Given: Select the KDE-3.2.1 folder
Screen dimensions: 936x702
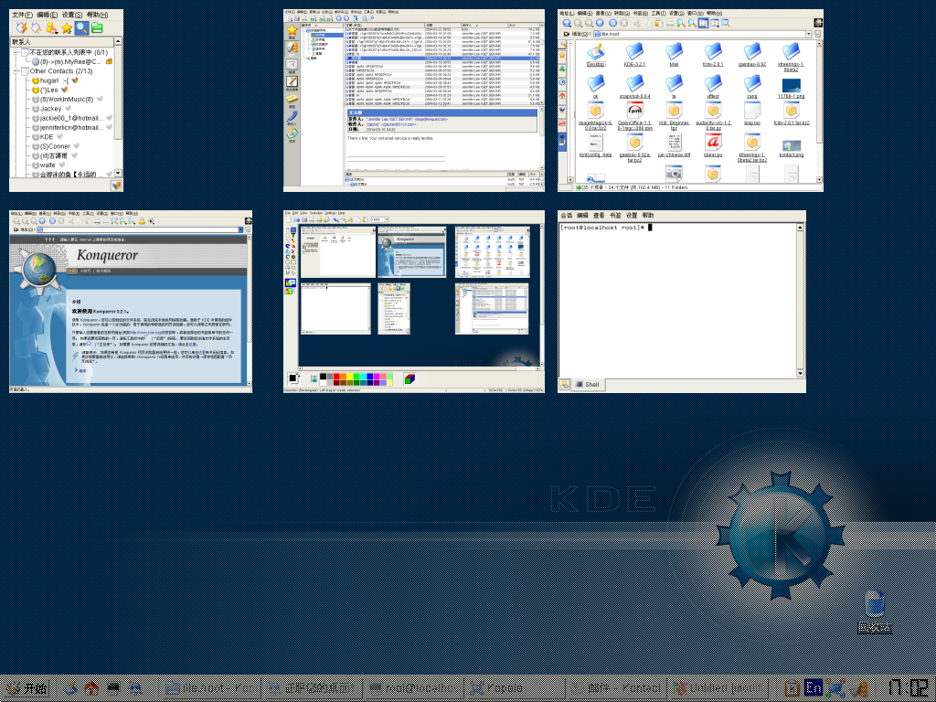Looking at the screenshot, I should [x=634, y=54].
